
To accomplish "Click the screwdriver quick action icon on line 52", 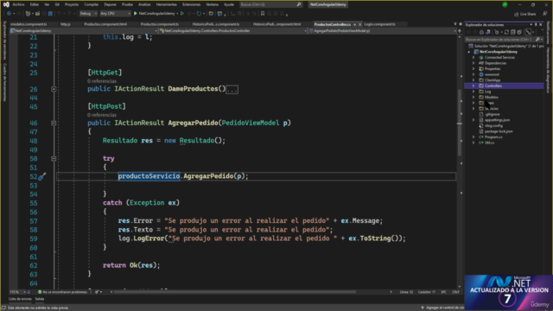I will click(42, 176).
